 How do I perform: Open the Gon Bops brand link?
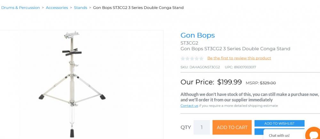pos(197,35)
